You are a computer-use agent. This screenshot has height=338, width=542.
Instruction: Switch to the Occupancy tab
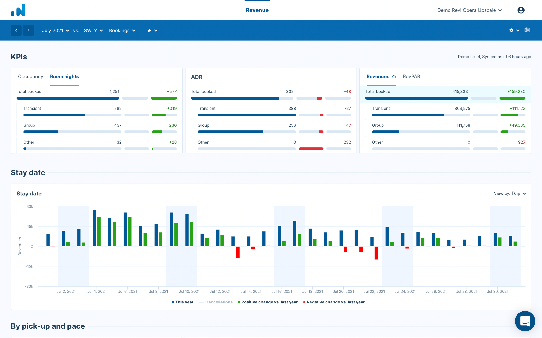[x=30, y=77]
